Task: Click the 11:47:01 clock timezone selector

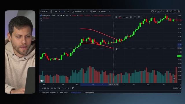Action: click(x=177, y=88)
